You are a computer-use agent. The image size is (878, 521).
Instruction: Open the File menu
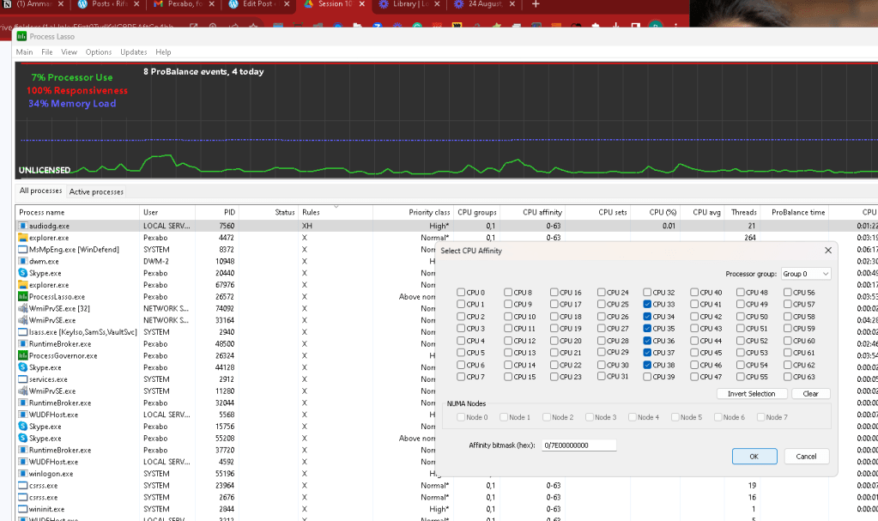coord(47,52)
